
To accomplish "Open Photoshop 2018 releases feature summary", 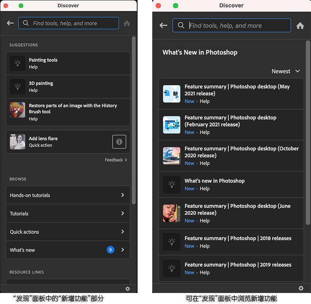I will pyautogui.click(x=231, y=242).
